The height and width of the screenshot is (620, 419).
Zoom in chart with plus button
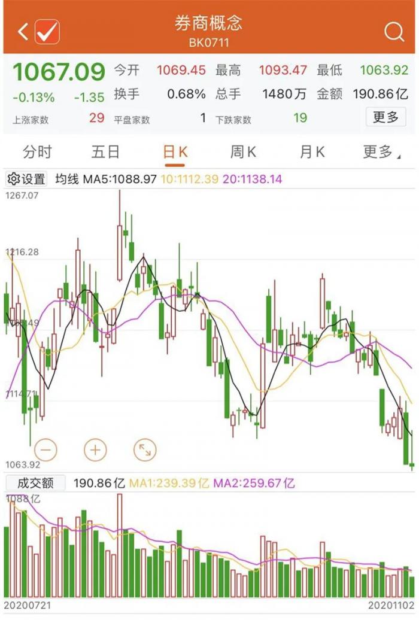pyautogui.click(x=95, y=449)
